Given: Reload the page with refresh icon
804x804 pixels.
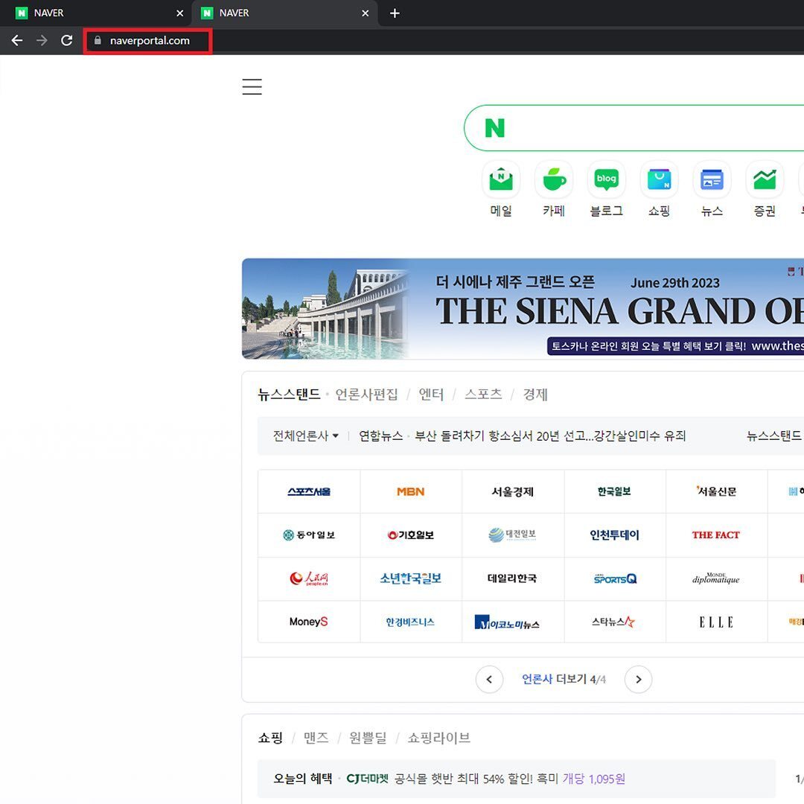Looking at the screenshot, I should pos(67,40).
